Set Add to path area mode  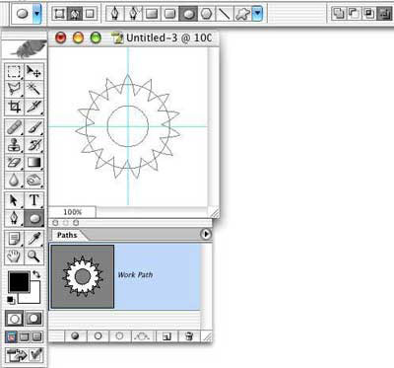(x=338, y=14)
